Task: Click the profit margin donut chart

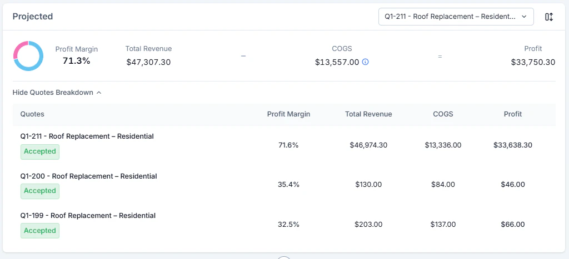Action: pos(28,56)
